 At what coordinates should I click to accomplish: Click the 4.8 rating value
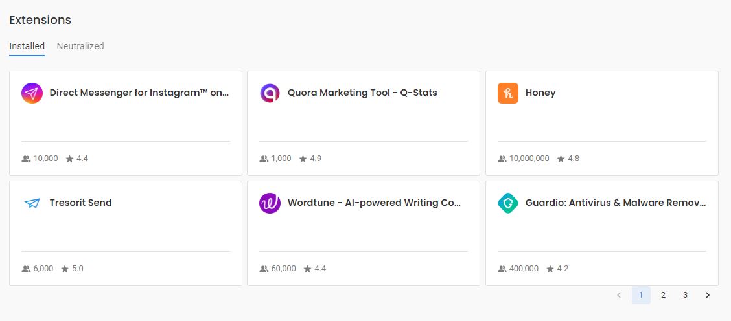[x=574, y=159]
